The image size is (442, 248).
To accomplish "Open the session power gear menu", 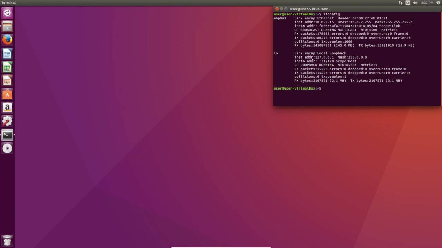I will coord(438,3).
